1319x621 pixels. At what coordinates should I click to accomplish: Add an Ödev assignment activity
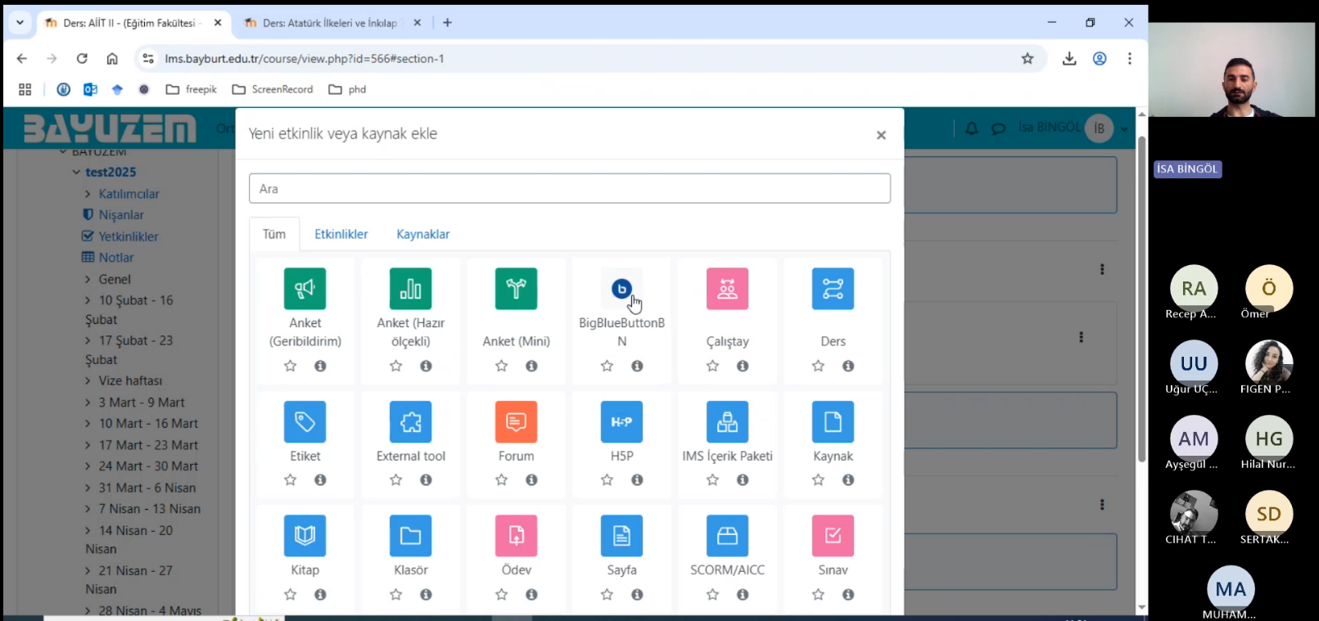point(516,536)
